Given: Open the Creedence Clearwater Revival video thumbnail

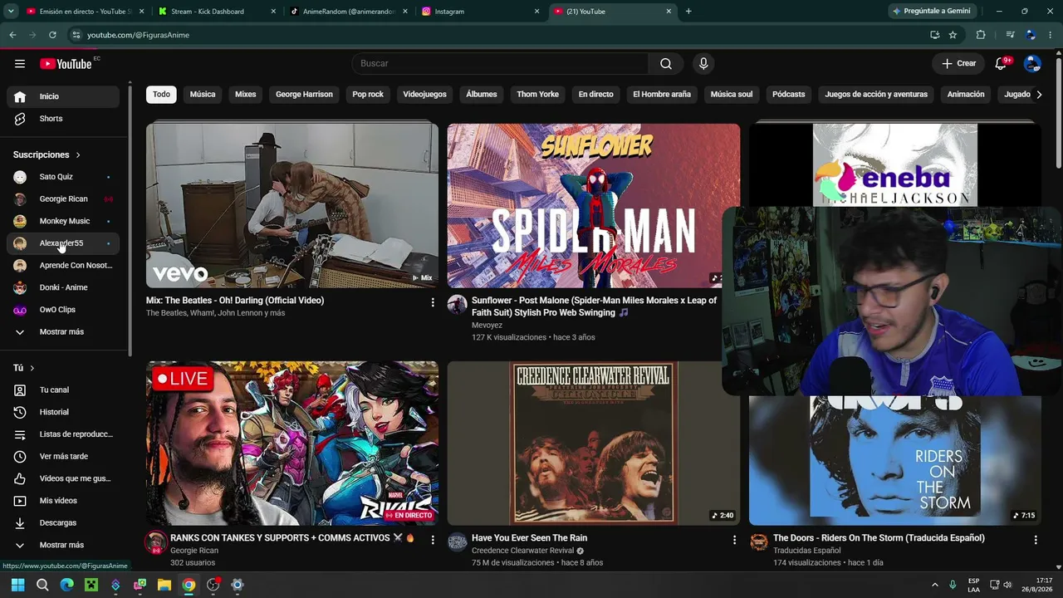Looking at the screenshot, I should point(594,444).
